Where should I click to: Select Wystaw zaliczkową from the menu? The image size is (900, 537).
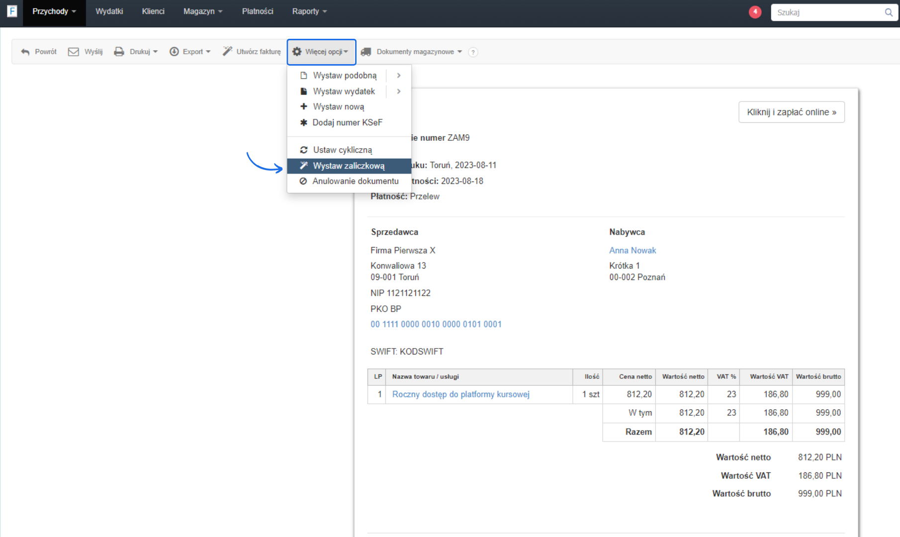point(349,166)
